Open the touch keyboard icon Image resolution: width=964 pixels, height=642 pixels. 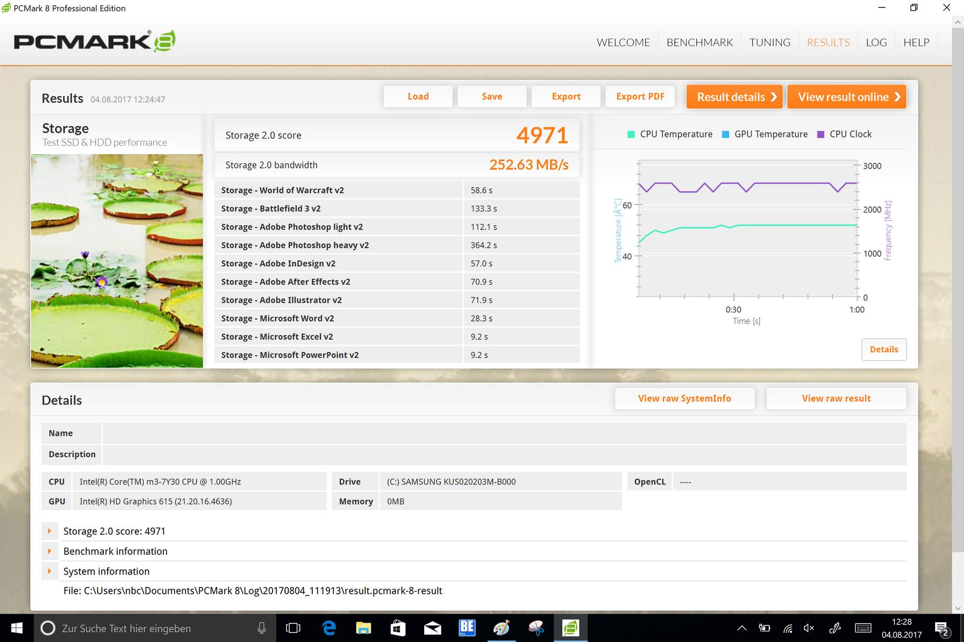(x=863, y=628)
